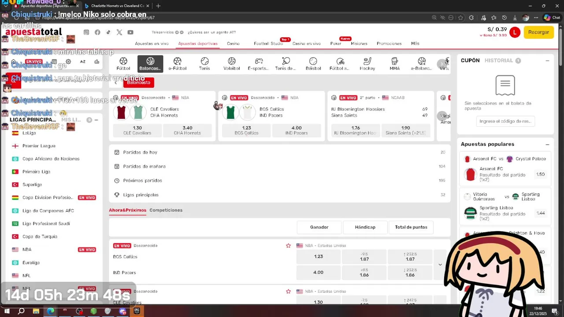Select the MMA sport icon
This screenshot has height=317, width=564.
(394, 64)
